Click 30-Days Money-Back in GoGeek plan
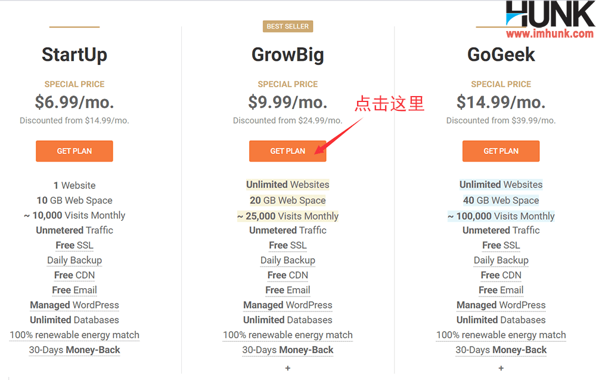 501,350
